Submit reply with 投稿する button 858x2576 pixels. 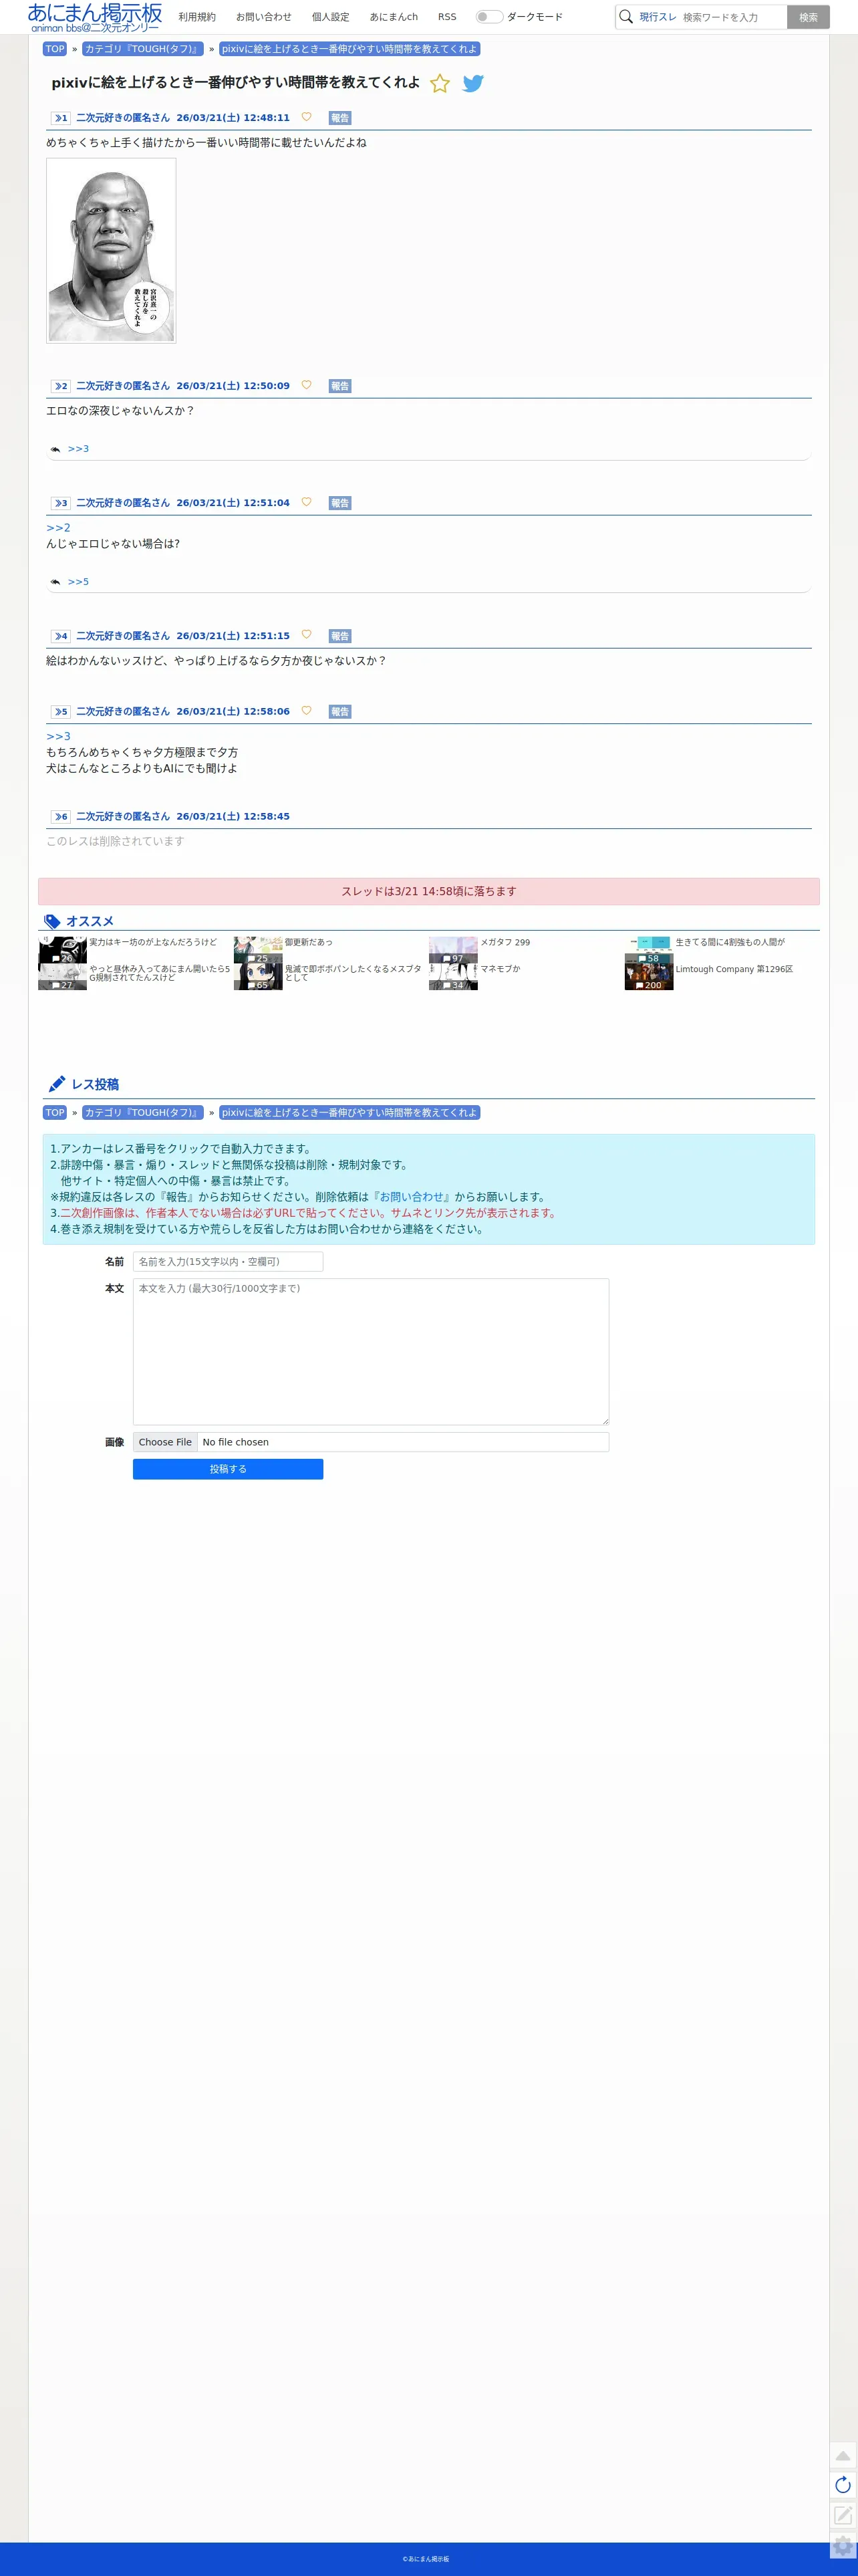click(x=228, y=1469)
